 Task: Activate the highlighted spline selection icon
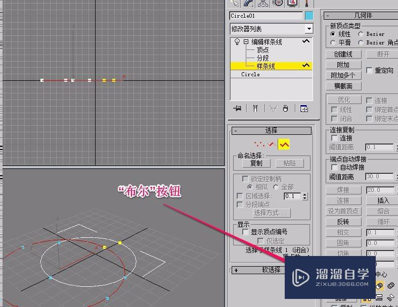[284, 144]
